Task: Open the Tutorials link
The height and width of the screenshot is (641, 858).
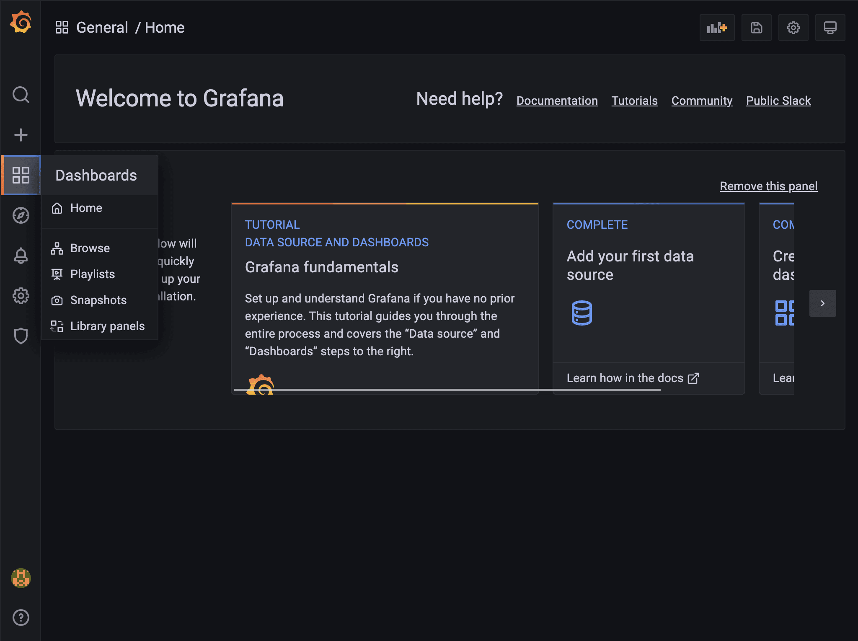Action: point(634,101)
